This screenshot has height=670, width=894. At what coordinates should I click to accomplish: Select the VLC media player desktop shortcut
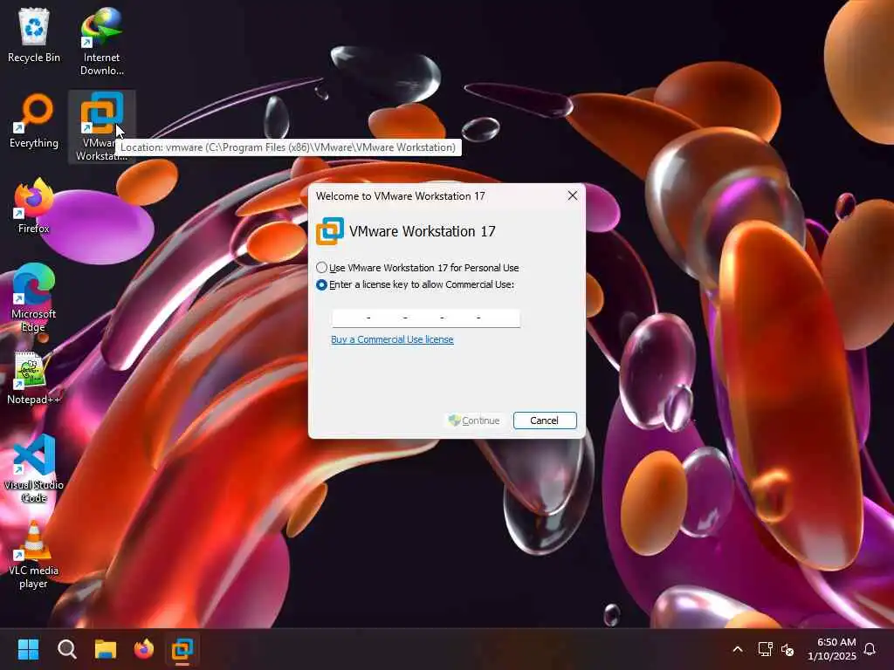click(34, 554)
